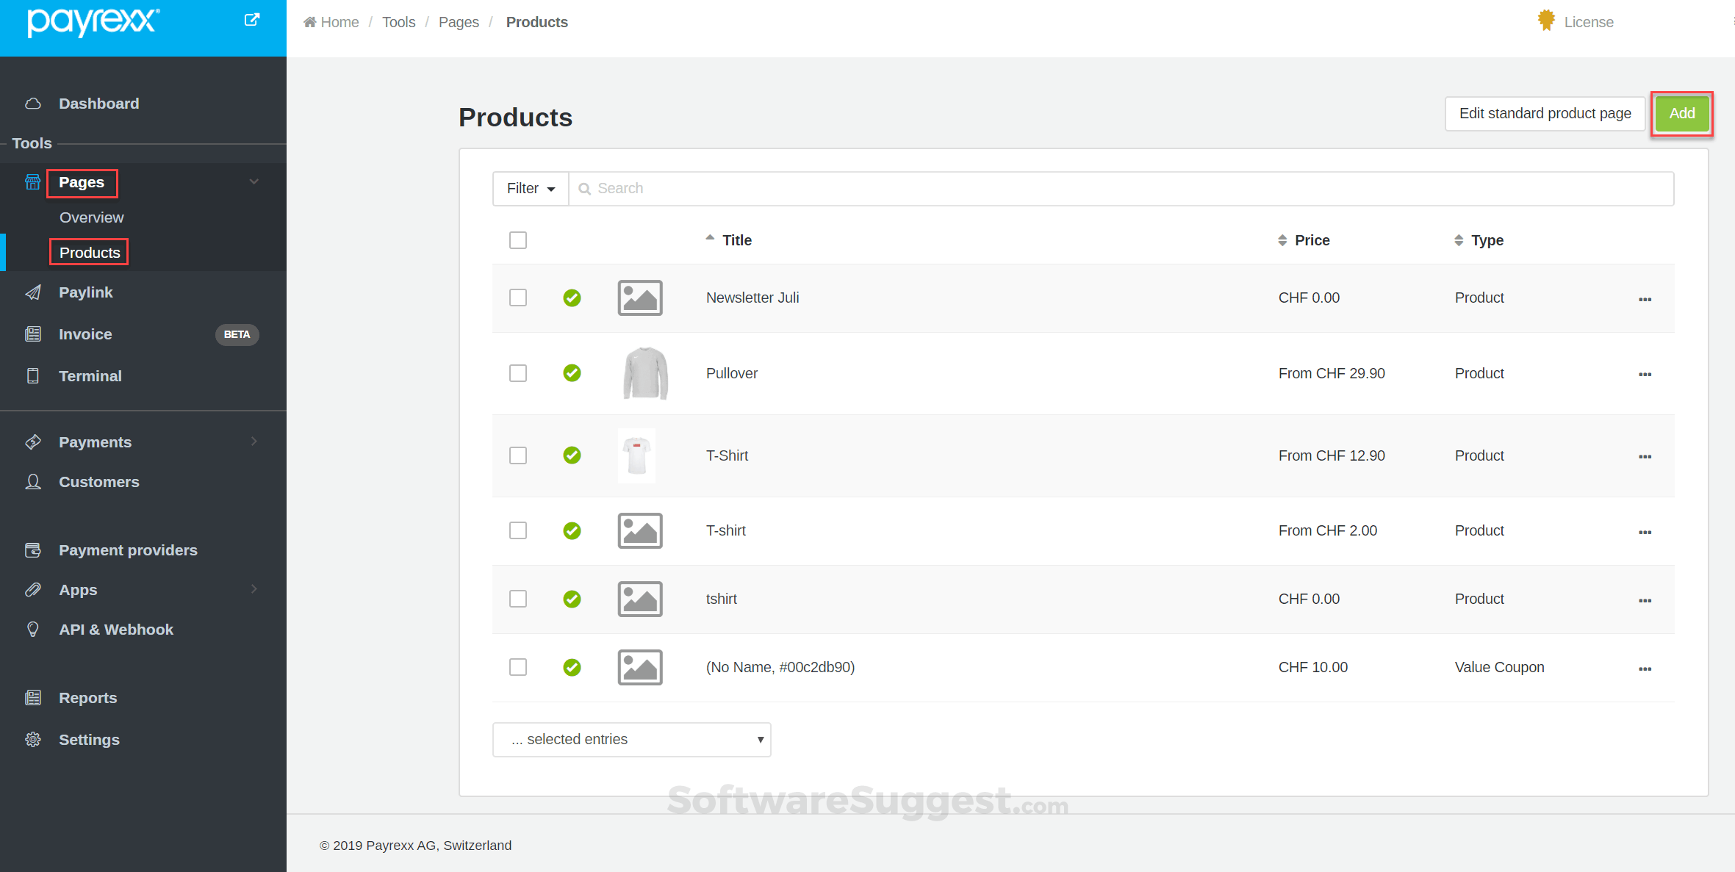Click the green Add button
The width and height of the screenshot is (1735, 872).
[x=1682, y=113]
